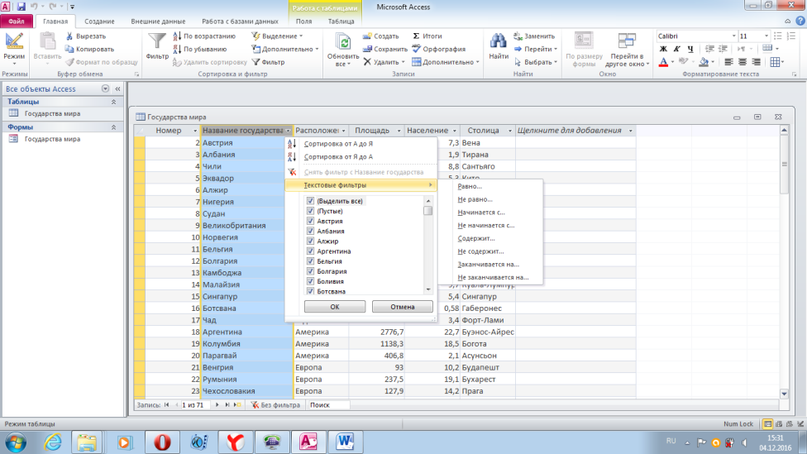Open the font name Calibri dropdown
The width and height of the screenshot is (807, 454).
click(734, 36)
